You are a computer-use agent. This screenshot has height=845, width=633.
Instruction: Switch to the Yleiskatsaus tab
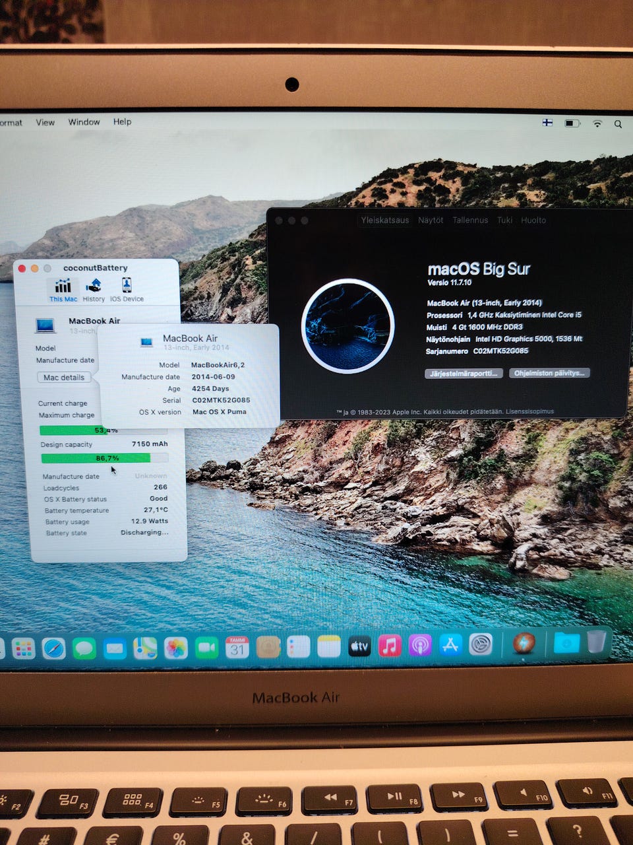[x=385, y=220]
